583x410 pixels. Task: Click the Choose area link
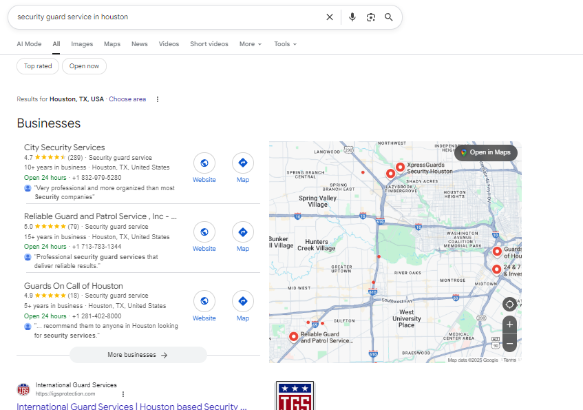[x=127, y=99]
